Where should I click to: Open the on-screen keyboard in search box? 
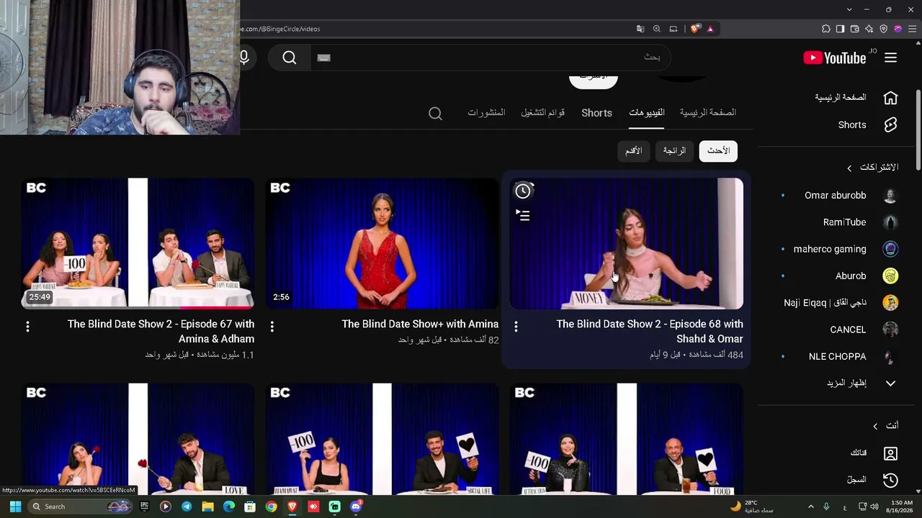[324, 58]
